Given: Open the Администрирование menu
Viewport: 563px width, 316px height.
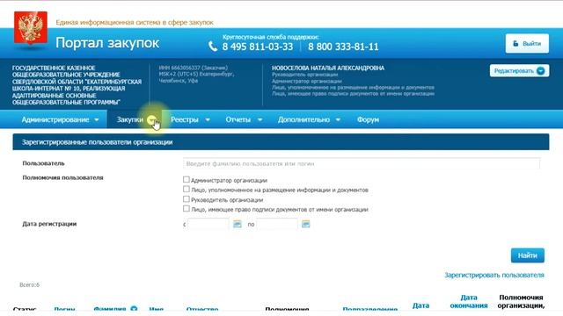Looking at the screenshot, I should point(55,119).
